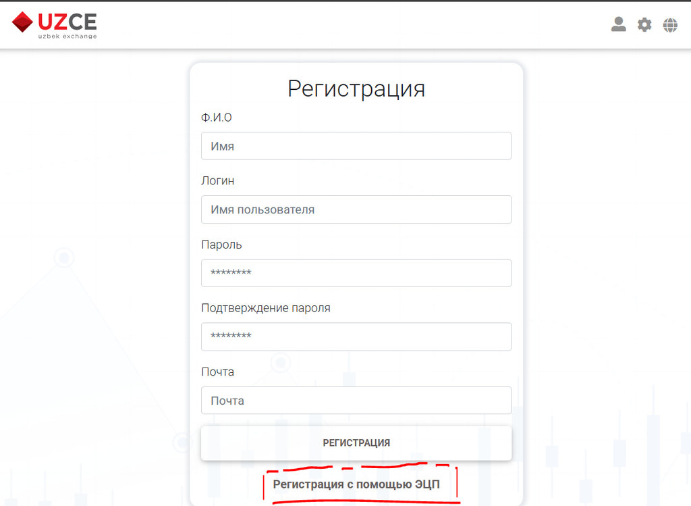
Task: Select the Подтверждение пароля confirmation field
Action: point(356,336)
